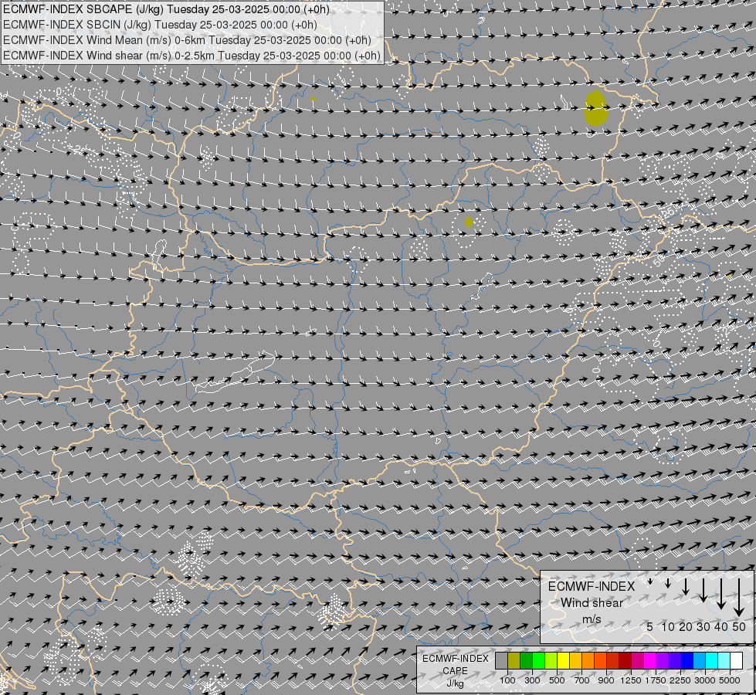The height and width of the screenshot is (695, 756).
Task: Click the small olive diamond CAPE marker mid-map
Action: pos(469,222)
